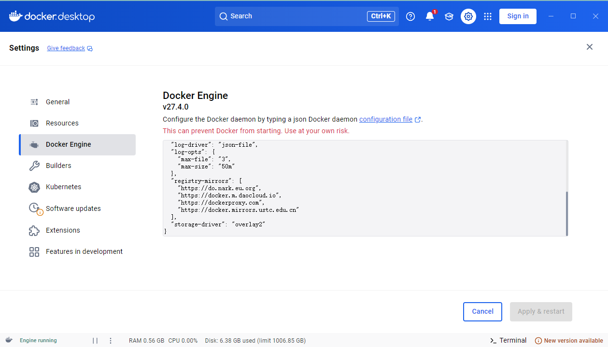608x347 pixels.
Task: Click the Extensions puzzle piece icon
Action: 34,230
